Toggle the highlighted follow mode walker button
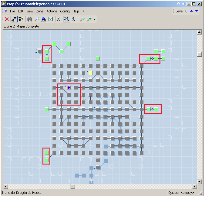 [66, 19]
